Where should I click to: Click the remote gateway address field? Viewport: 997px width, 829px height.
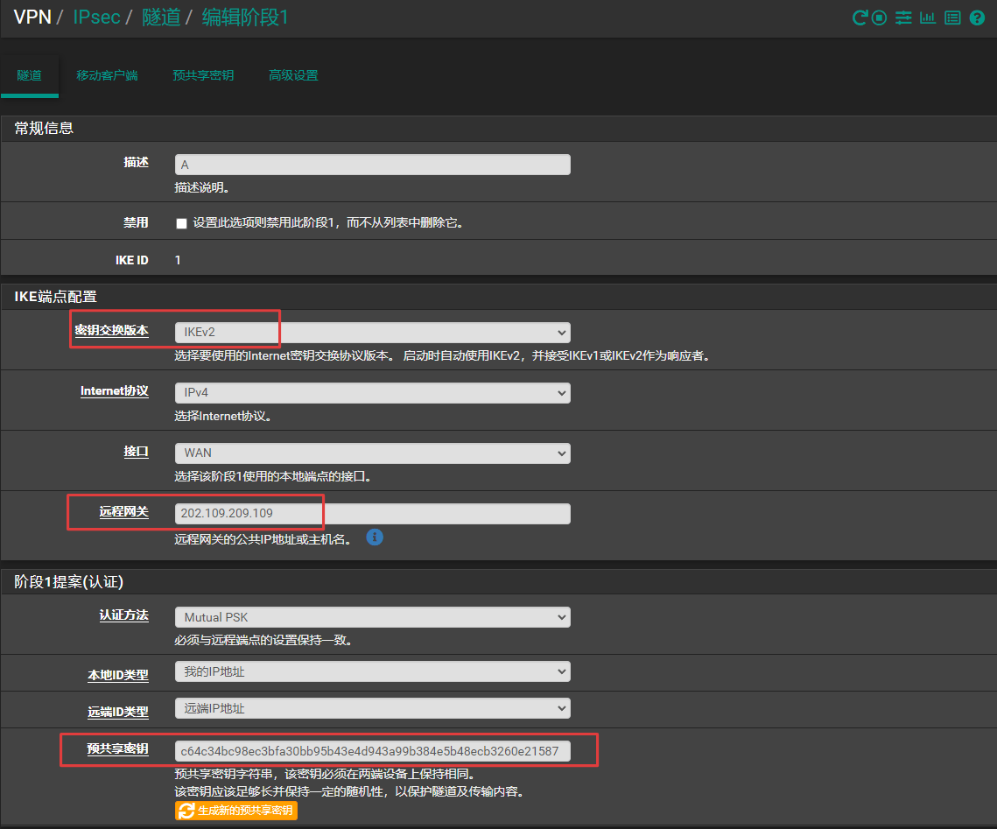click(x=372, y=514)
